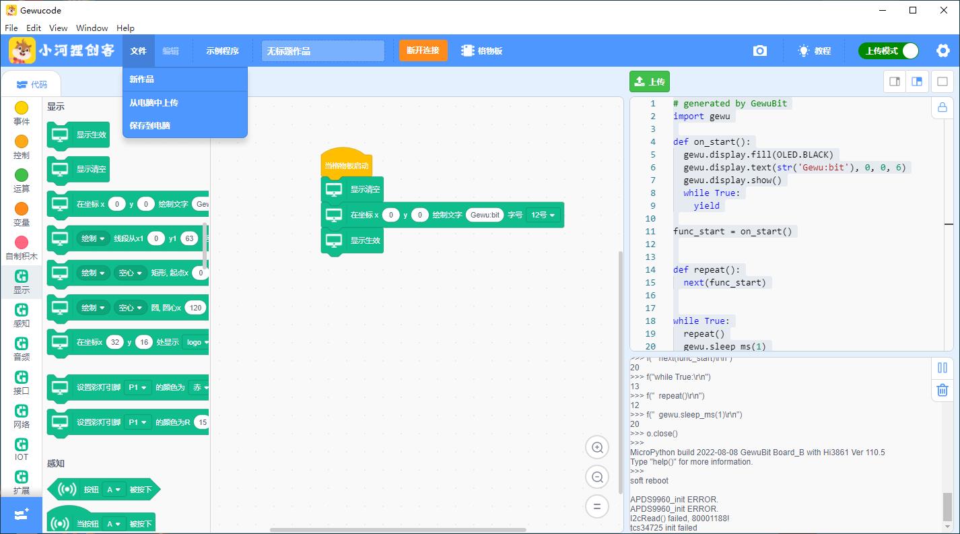Click the camera screenshot icon

click(x=760, y=51)
